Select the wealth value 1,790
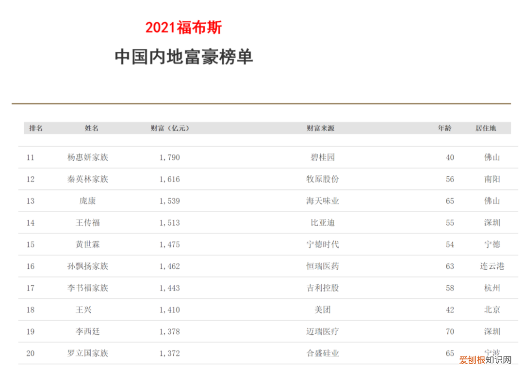524x369 pixels. click(x=169, y=157)
